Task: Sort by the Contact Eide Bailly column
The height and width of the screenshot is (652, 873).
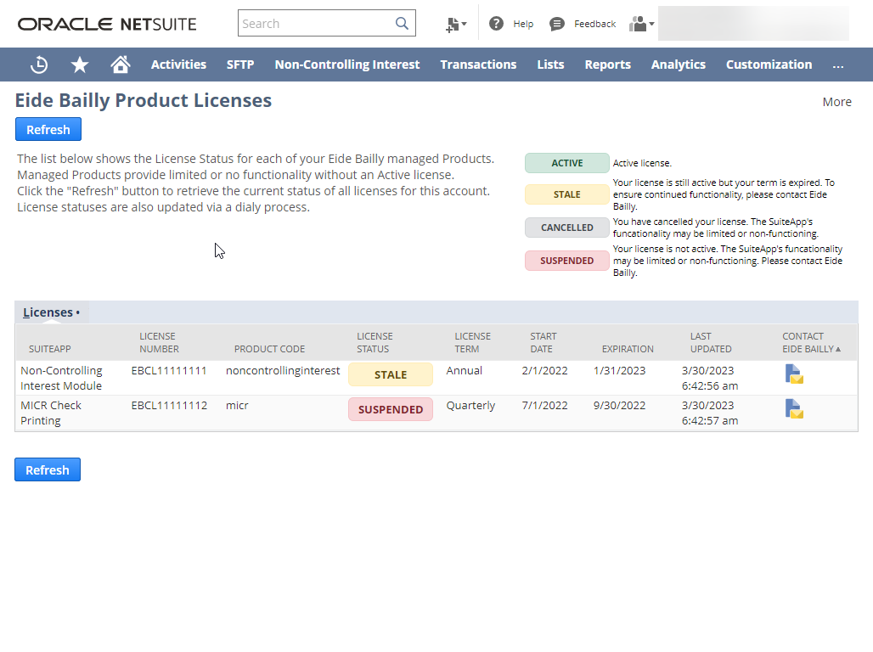Action: click(811, 342)
